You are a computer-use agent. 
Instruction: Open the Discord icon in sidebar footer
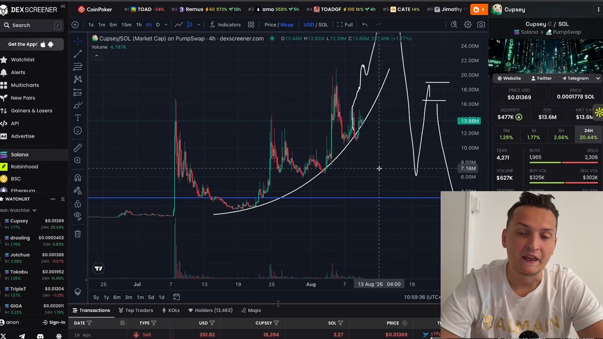coord(40,335)
